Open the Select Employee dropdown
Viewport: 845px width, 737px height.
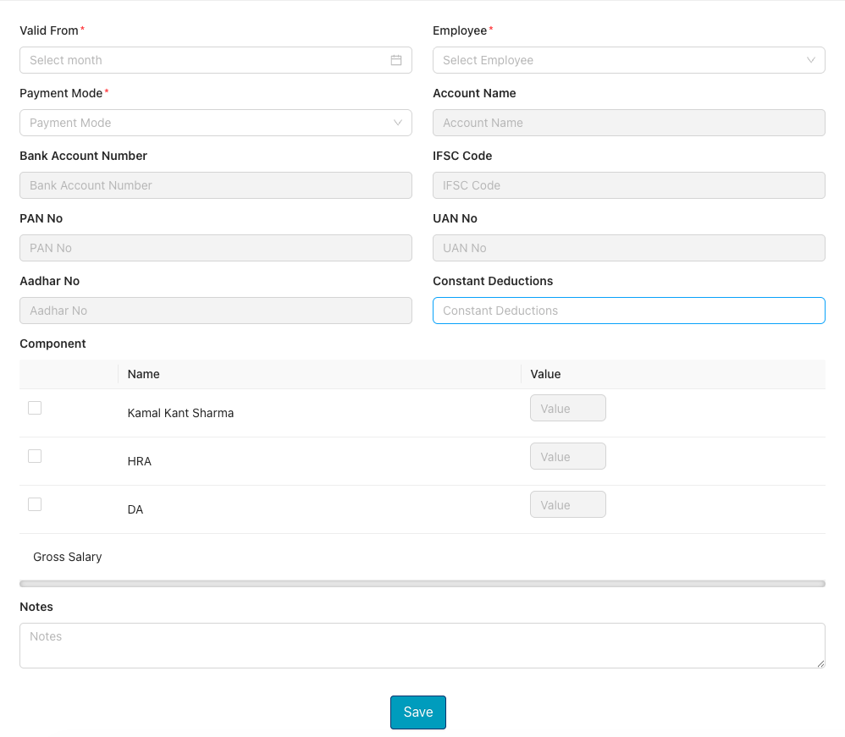tap(628, 60)
